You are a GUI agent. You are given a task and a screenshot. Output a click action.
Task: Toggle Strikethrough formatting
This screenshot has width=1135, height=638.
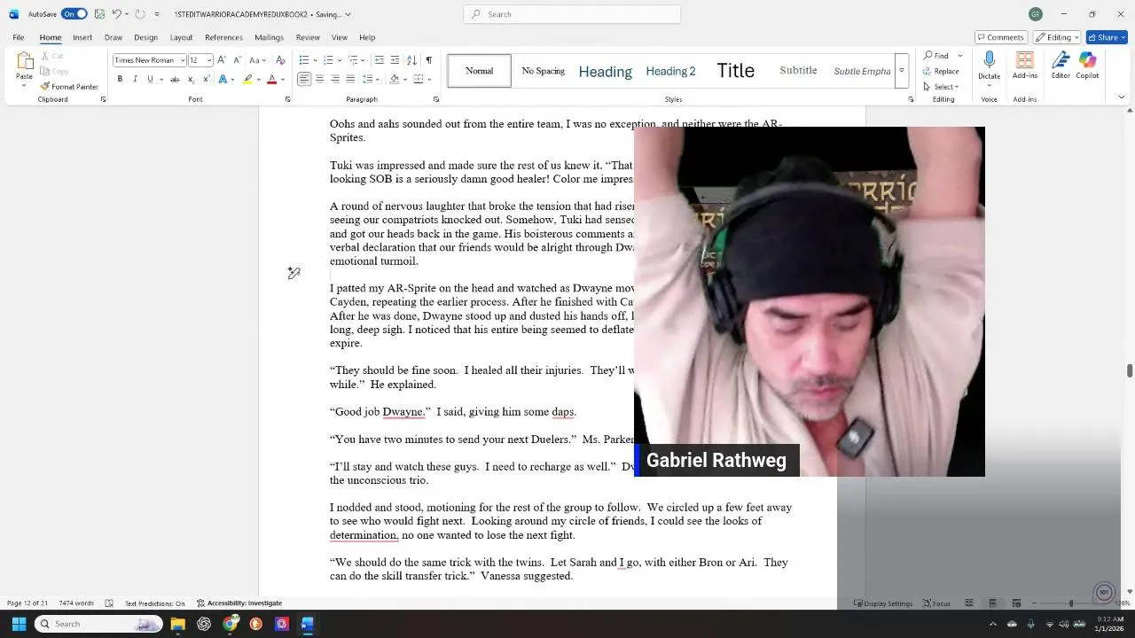[x=175, y=79]
